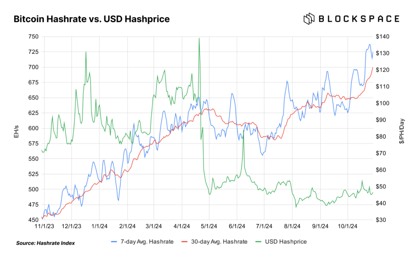Click the $40 right axis label
Image resolution: width=418 pixels, height=258 pixels.
point(381,203)
